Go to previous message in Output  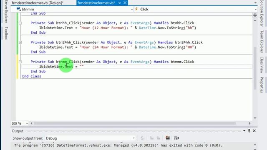[x=151, y=138]
